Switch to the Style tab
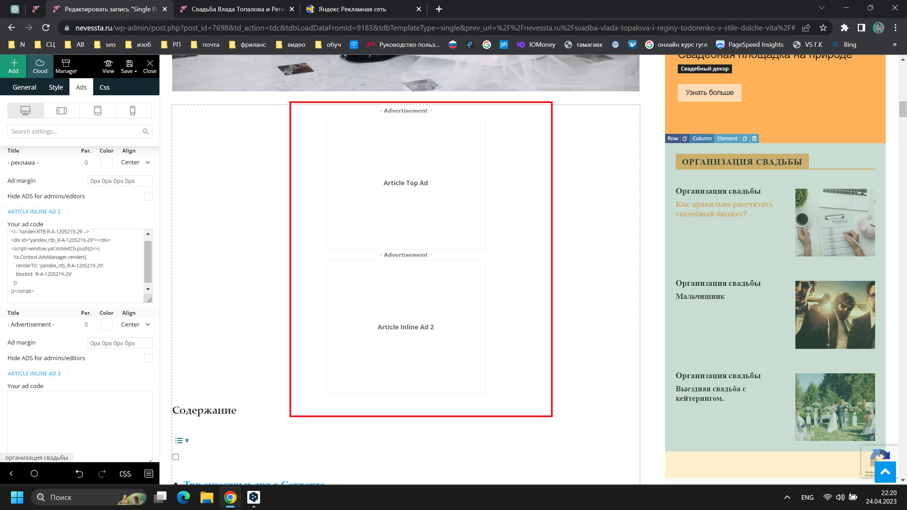 (x=56, y=87)
